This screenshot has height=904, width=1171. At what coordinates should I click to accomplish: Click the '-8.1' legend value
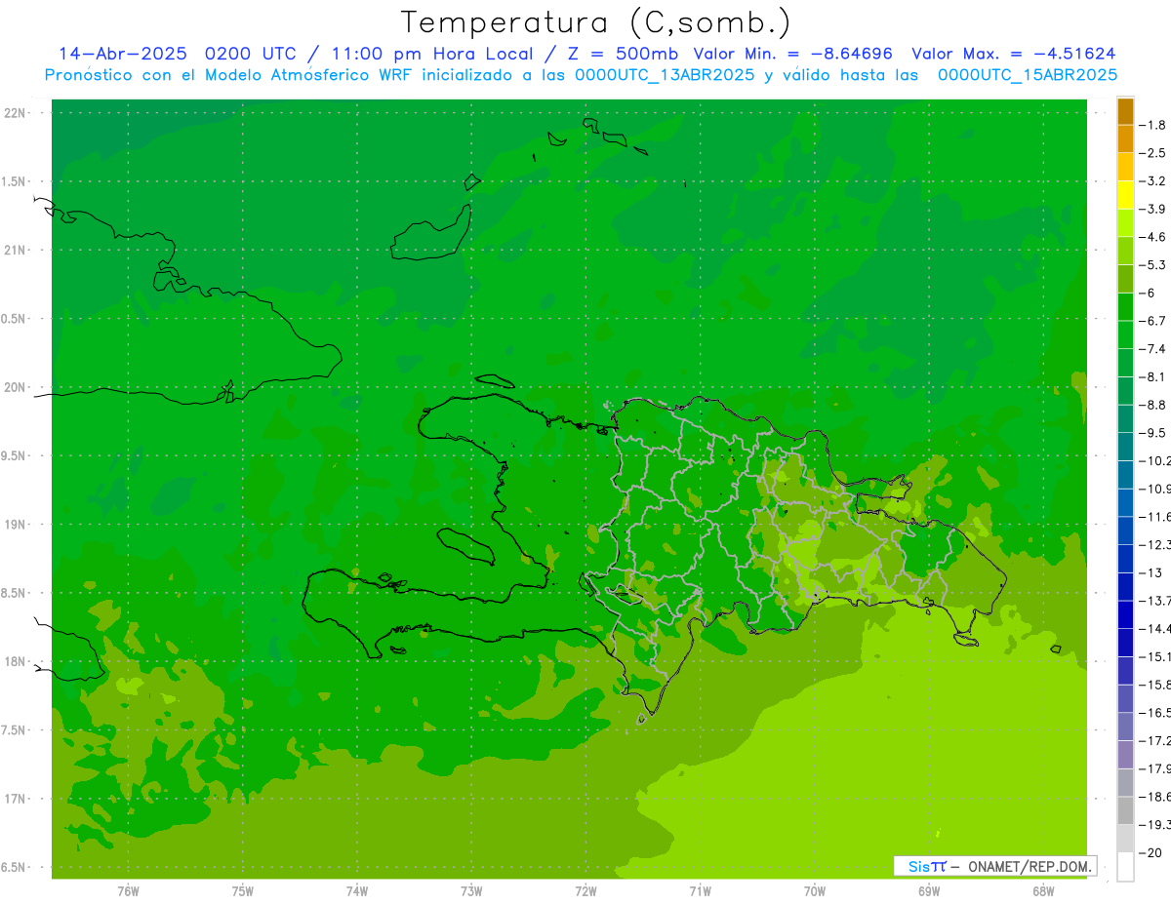coord(1152,376)
